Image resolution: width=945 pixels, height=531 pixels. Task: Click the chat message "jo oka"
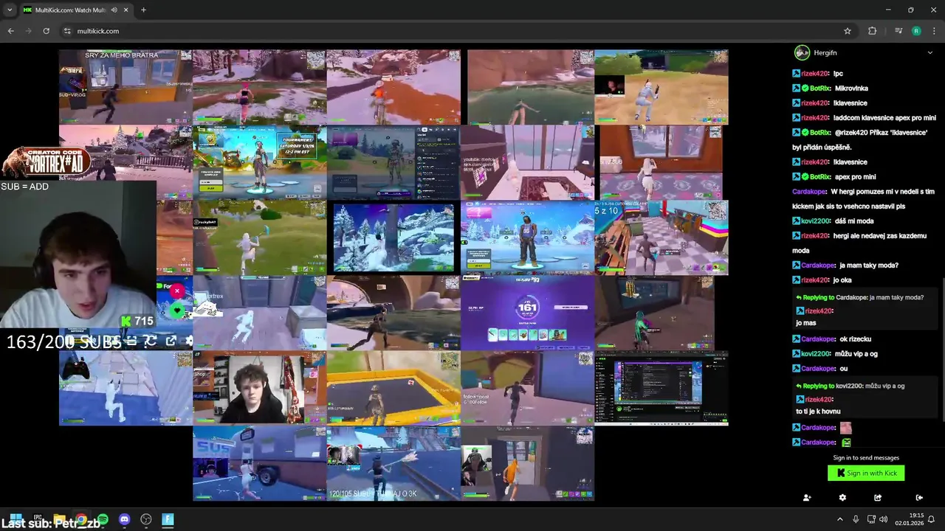(842, 280)
